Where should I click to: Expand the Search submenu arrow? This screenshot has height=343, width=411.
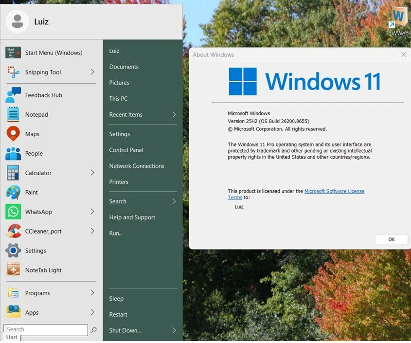tap(174, 201)
